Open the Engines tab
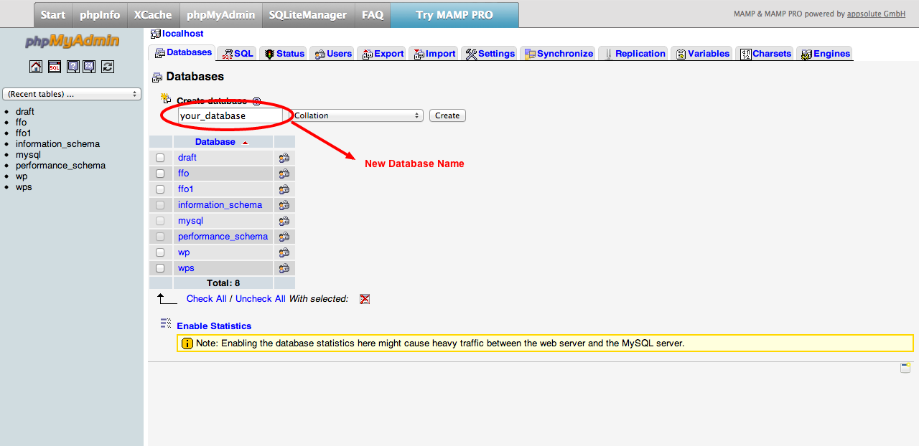This screenshot has width=919, height=446. tap(825, 54)
